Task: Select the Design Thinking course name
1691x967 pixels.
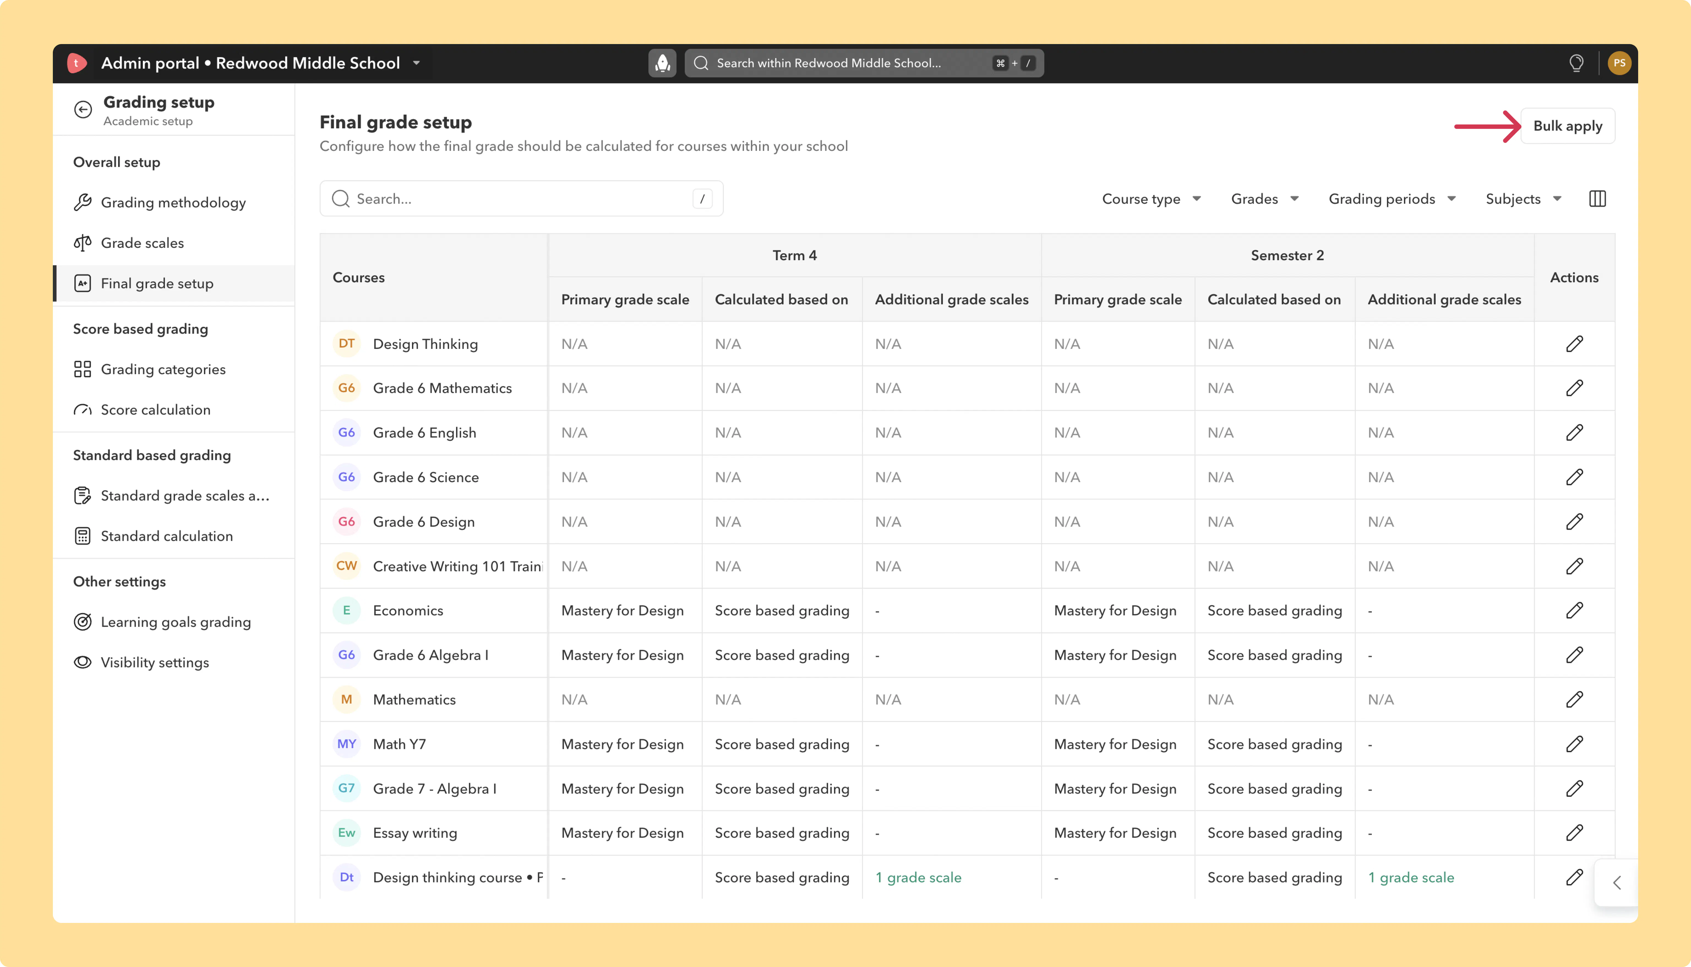Action: (x=426, y=344)
